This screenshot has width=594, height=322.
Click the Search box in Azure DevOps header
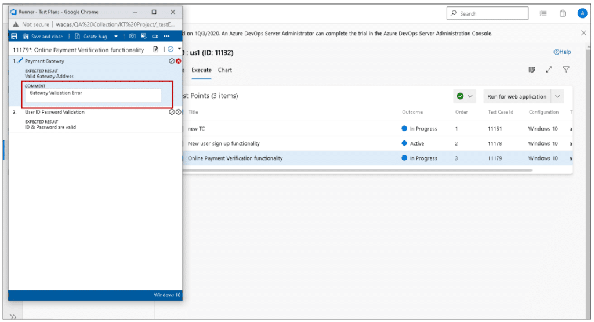point(487,13)
